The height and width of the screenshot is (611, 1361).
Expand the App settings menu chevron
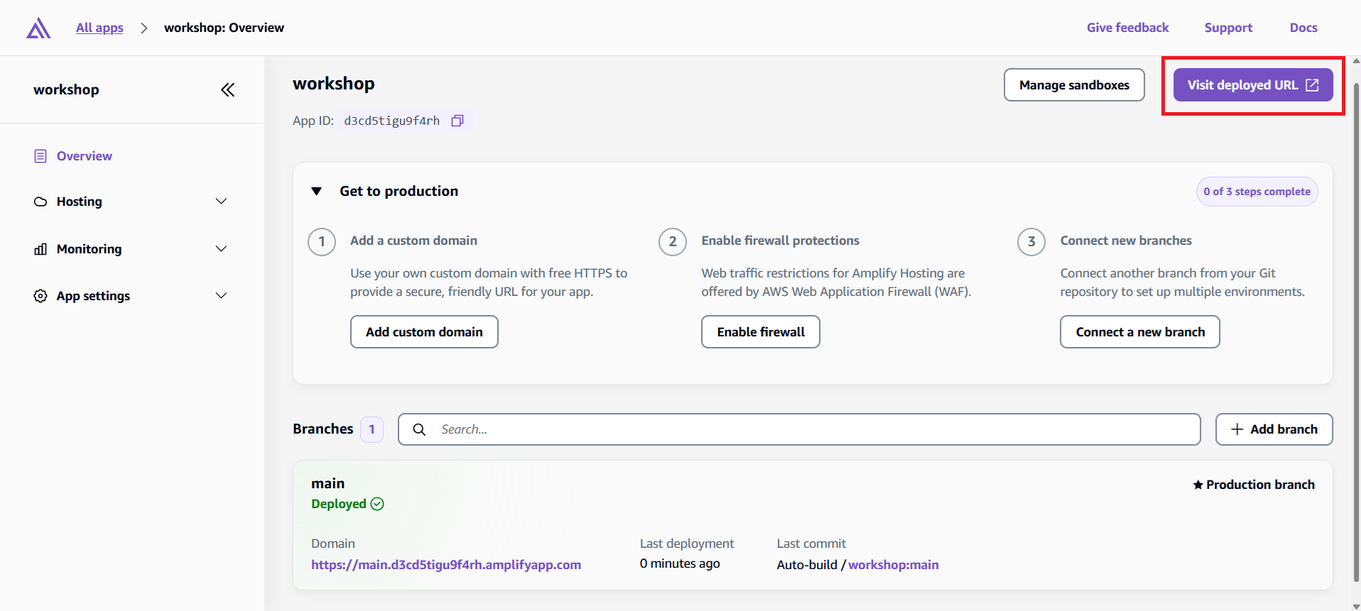point(221,296)
